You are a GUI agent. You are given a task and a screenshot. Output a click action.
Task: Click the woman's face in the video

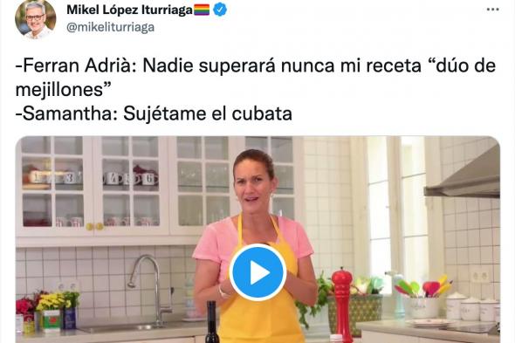click(x=252, y=183)
